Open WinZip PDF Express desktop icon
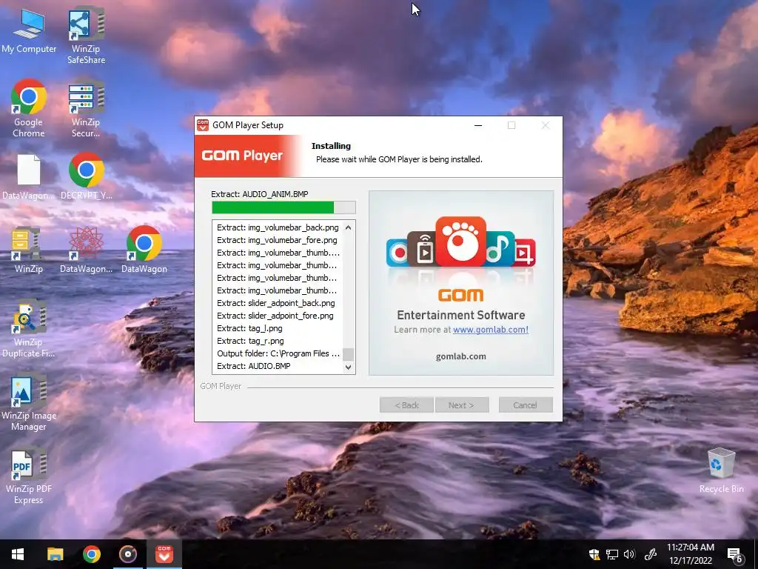 pos(29,476)
